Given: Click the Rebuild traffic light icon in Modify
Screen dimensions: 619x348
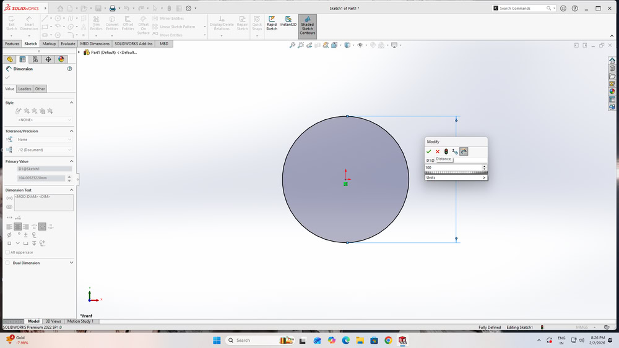Looking at the screenshot, I should click(x=446, y=151).
